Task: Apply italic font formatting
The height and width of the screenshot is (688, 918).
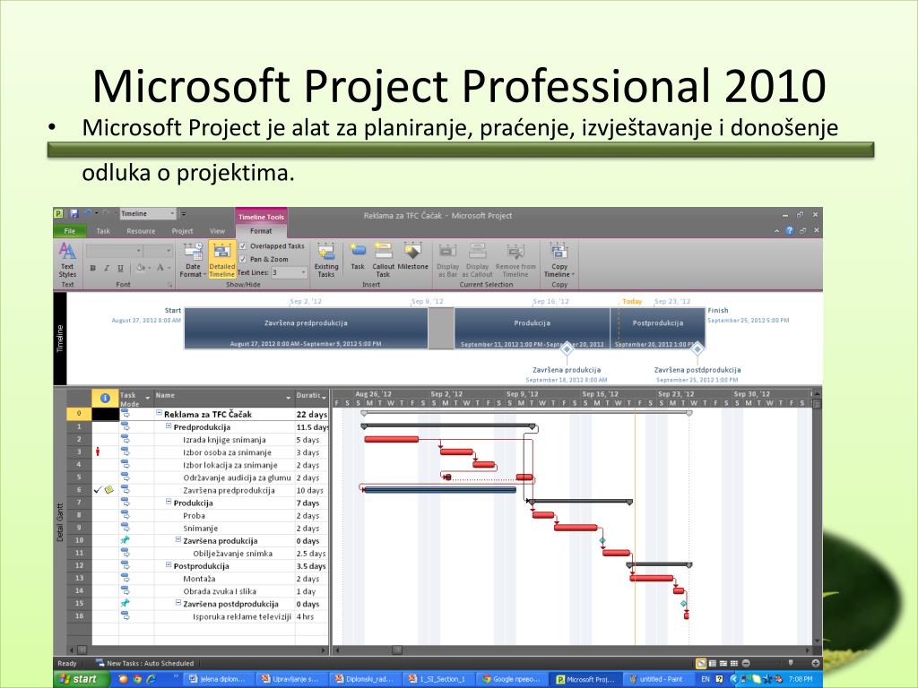Action: 106,268
